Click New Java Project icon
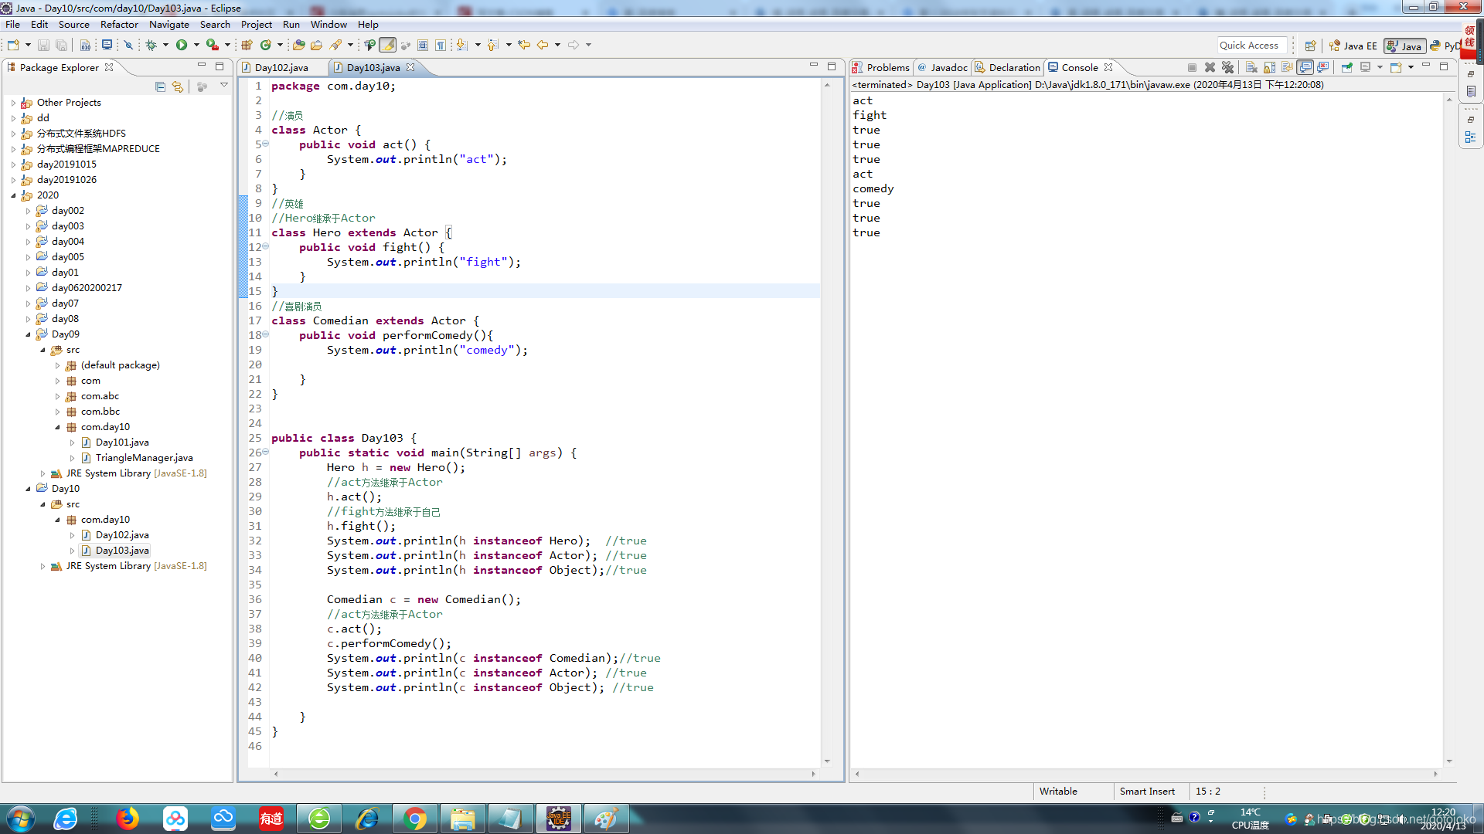Viewport: 1484px width, 834px height. pos(247,45)
